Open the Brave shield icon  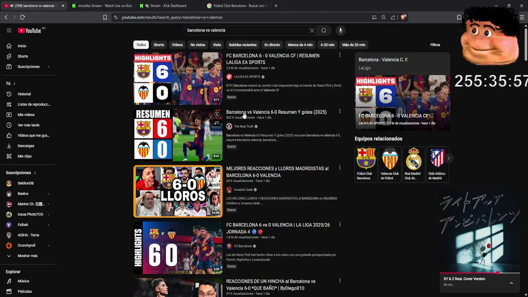click(403, 17)
